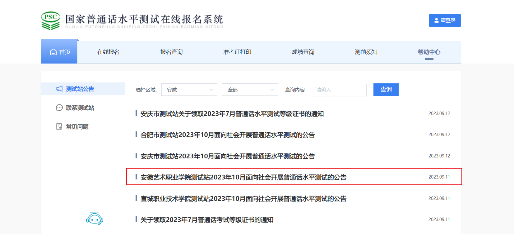Click date 2023.09.12 of the 合肥市测试站 row
This screenshot has height=234, width=514.
(x=439, y=135)
